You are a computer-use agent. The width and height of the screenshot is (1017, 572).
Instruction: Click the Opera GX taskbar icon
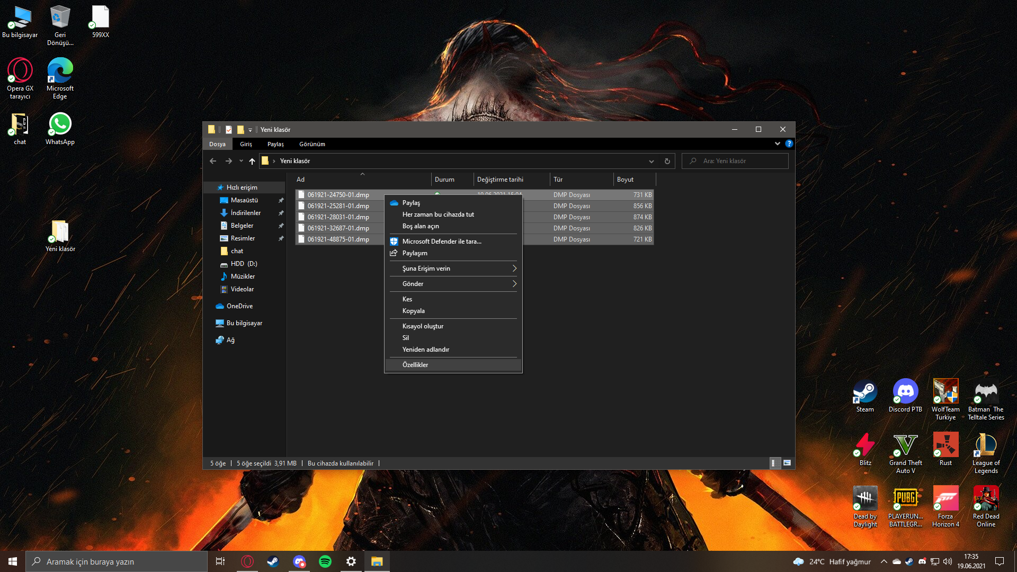pyautogui.click(x=247, y=561)
